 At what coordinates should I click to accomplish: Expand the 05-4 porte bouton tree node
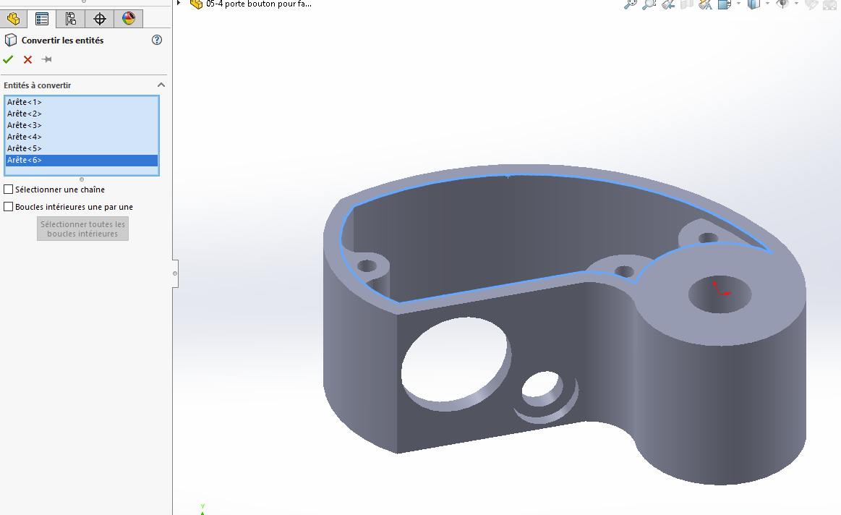(x=179, y=3)
